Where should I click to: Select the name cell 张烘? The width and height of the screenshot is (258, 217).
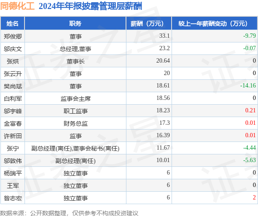[12, 61]
